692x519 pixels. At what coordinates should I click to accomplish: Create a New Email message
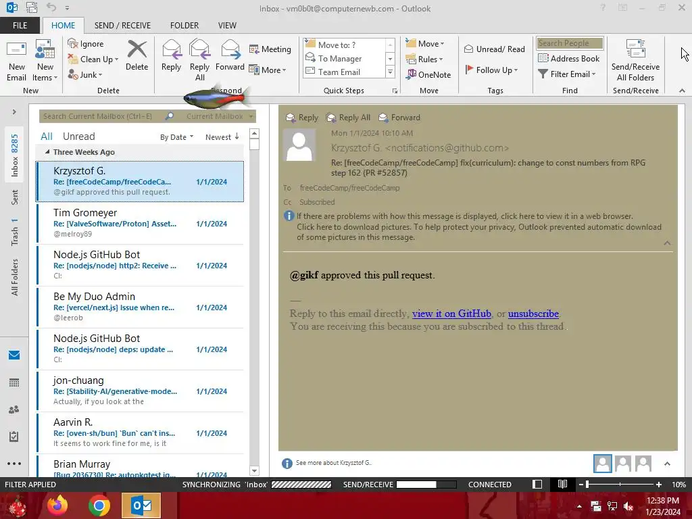pos(16,61)
